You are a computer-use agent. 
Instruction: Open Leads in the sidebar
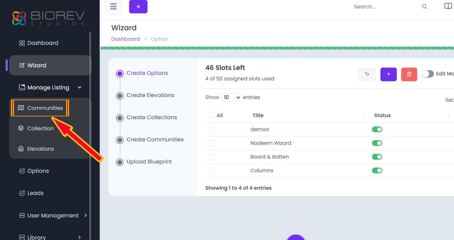[x=35, y=193]
